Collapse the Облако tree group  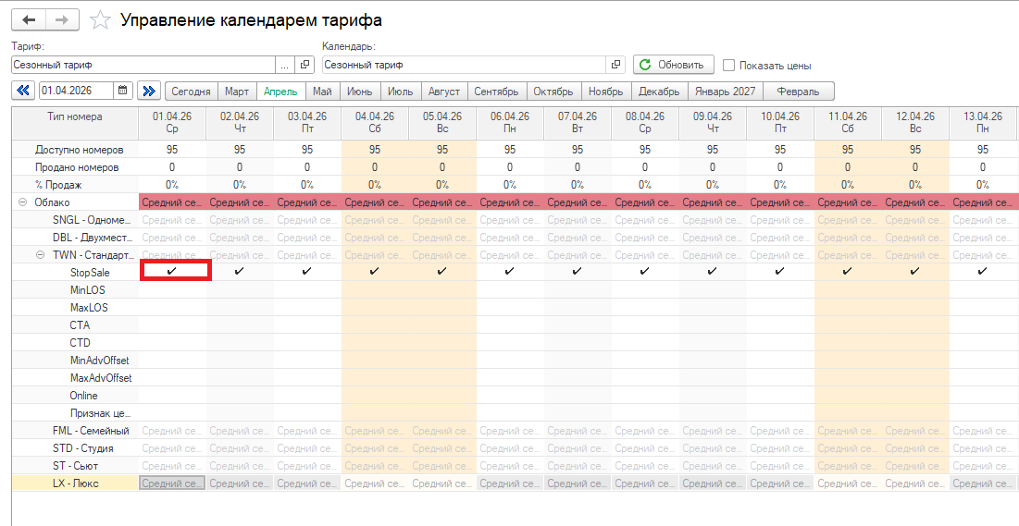tap(23, 202)
